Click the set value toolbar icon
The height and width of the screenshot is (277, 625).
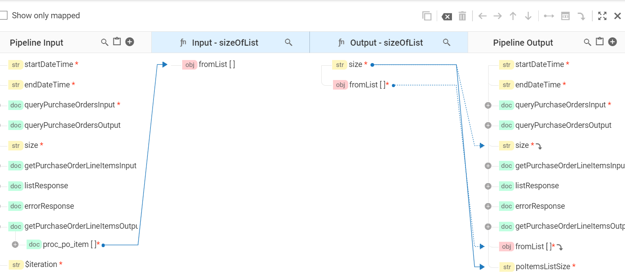coord(565,16)
